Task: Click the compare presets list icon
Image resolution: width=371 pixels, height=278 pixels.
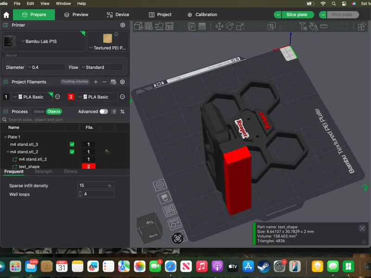Action: pos(114,112)
